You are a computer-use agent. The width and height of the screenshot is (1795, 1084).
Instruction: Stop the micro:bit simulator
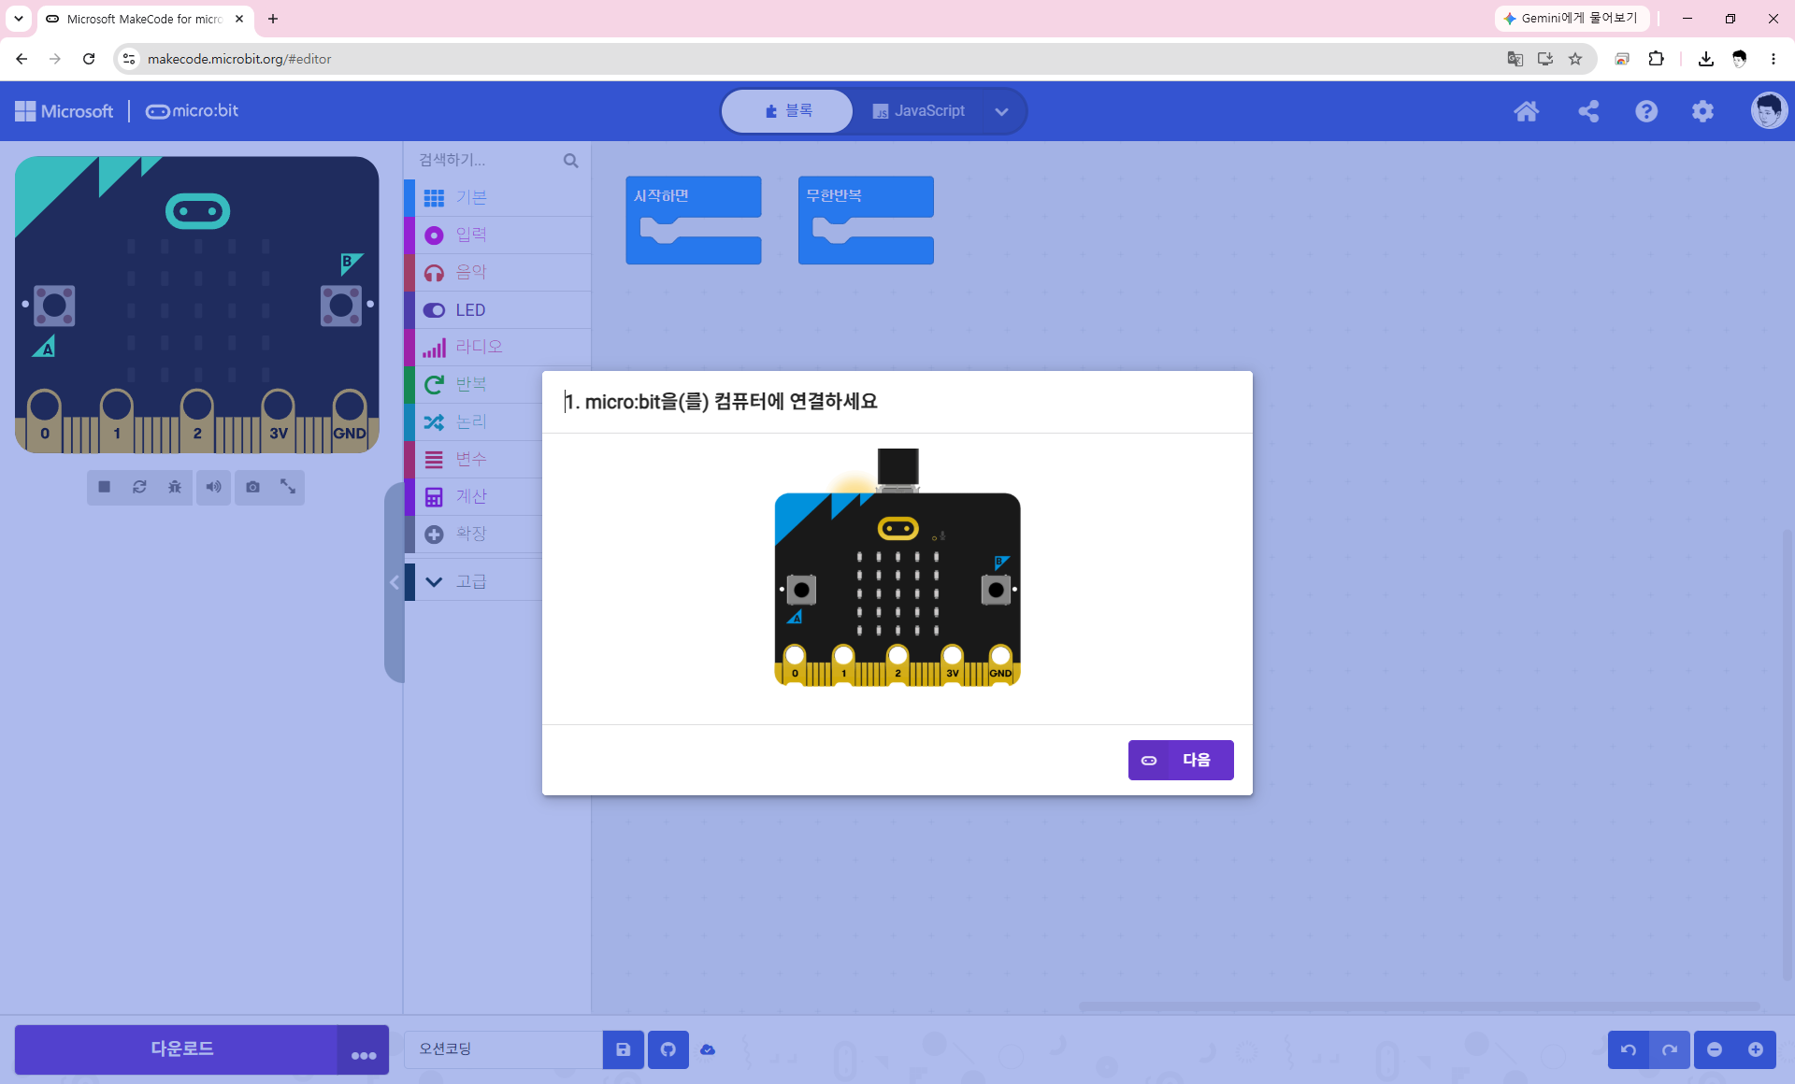(x=105, y=487)
